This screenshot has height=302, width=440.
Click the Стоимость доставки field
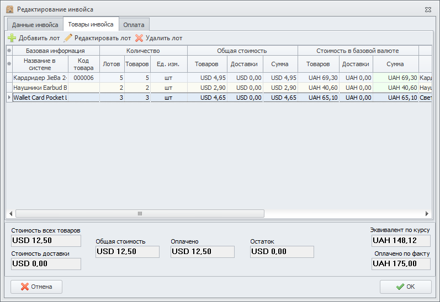[46, 264]
